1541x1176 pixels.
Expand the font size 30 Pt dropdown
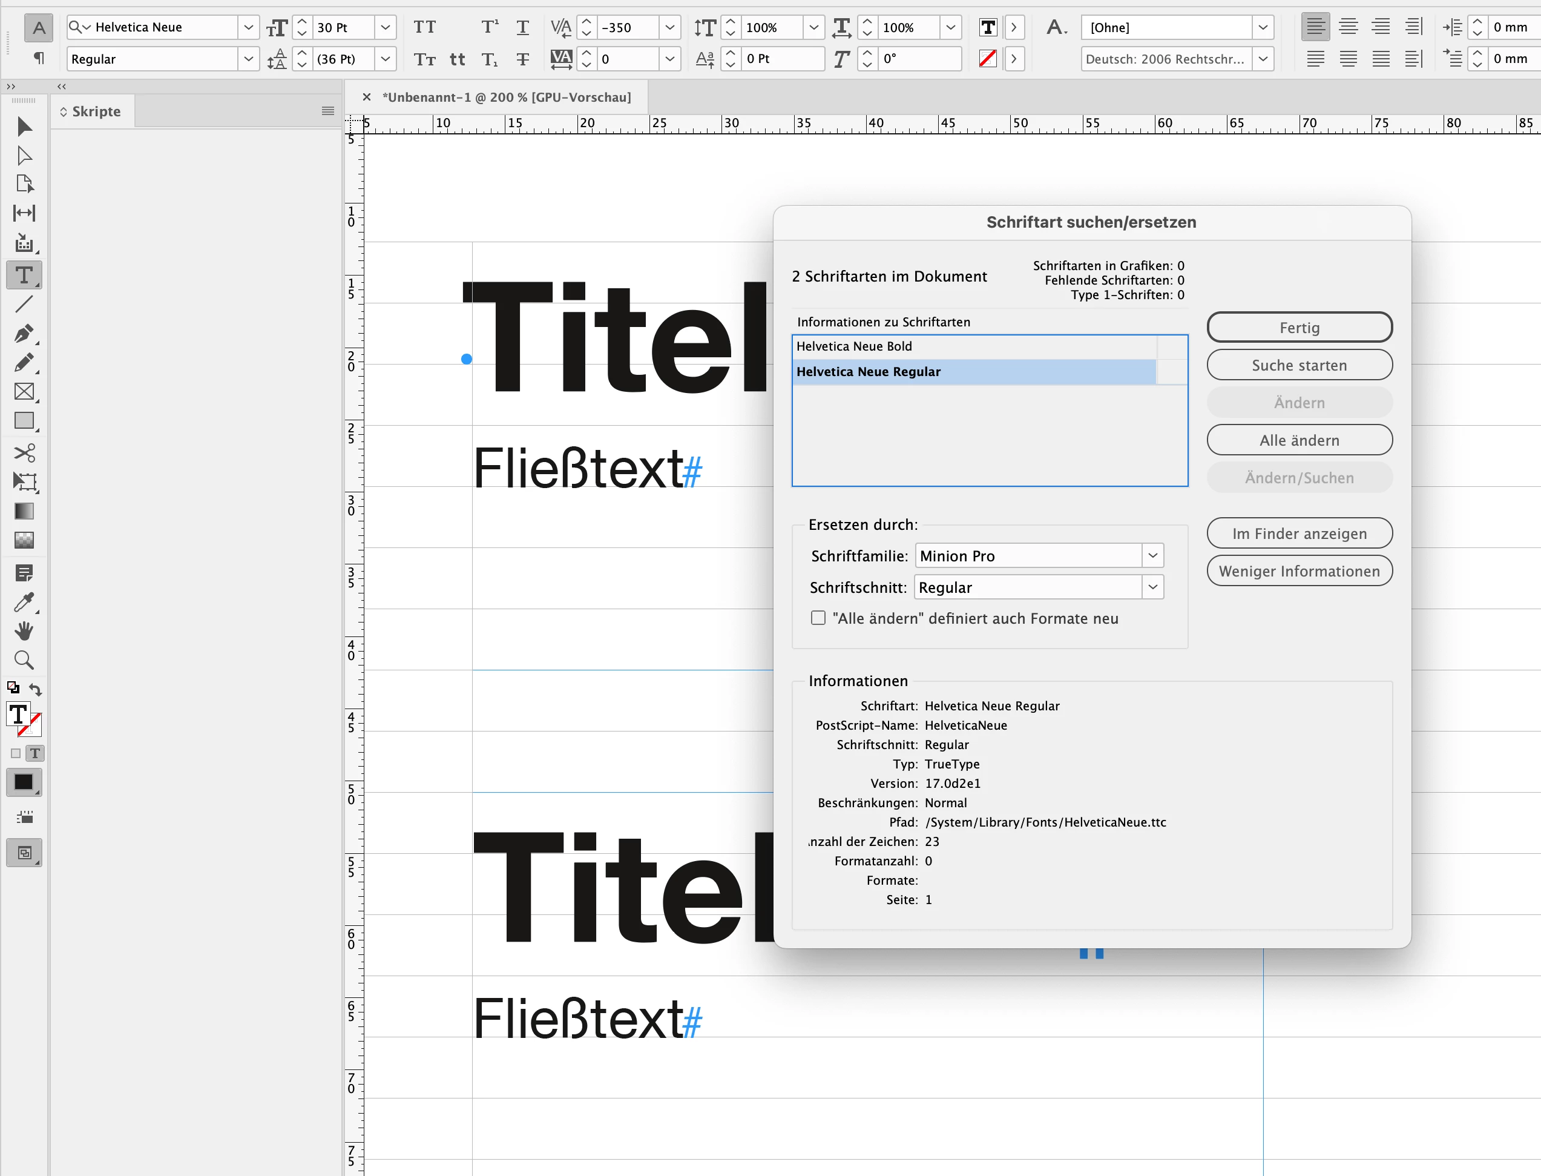(386, 27)
